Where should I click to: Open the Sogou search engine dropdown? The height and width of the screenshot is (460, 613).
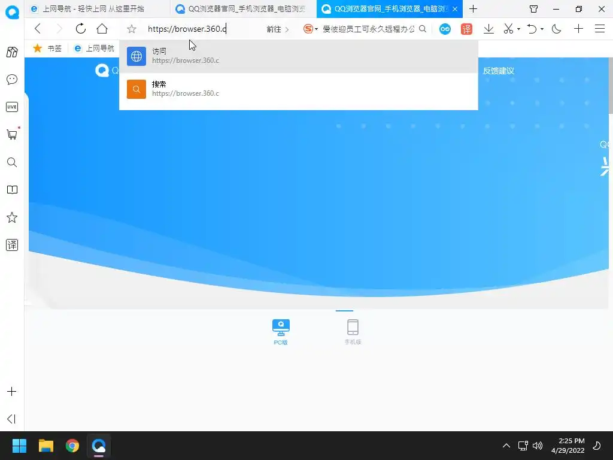coord(311,29)
